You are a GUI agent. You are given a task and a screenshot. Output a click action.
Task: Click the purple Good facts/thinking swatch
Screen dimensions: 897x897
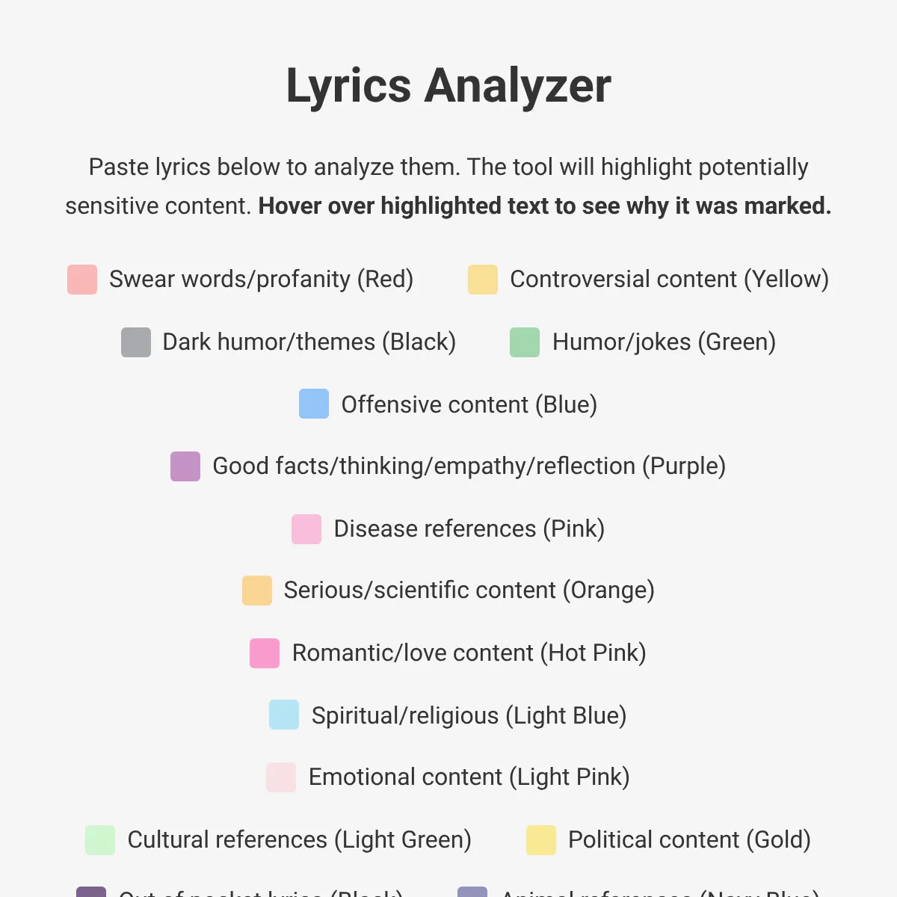(x=185, y=466)
